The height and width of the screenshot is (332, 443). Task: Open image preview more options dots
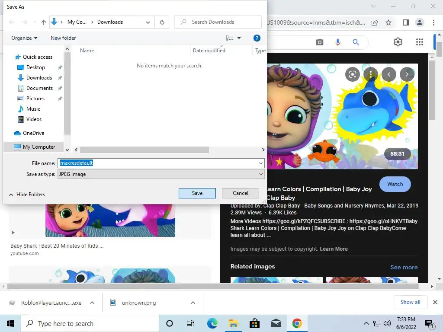[371, 74]
